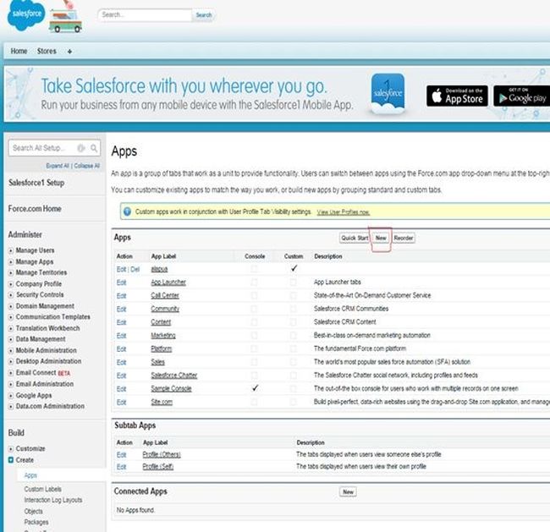Click the Salesforce cloud logo
The height and width of the screenshot is (532, 550).
click(x=26, y=14)
